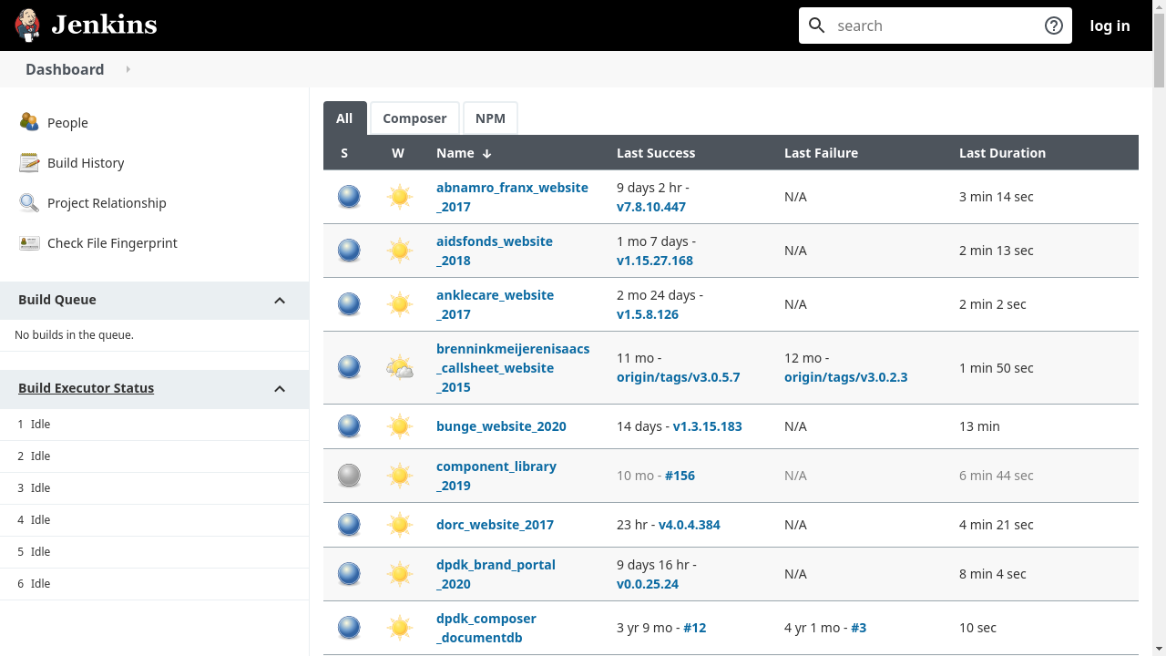1166x656 pixels.
Task: Sort by Last Duration column header
Action: tap(1002, 153)
